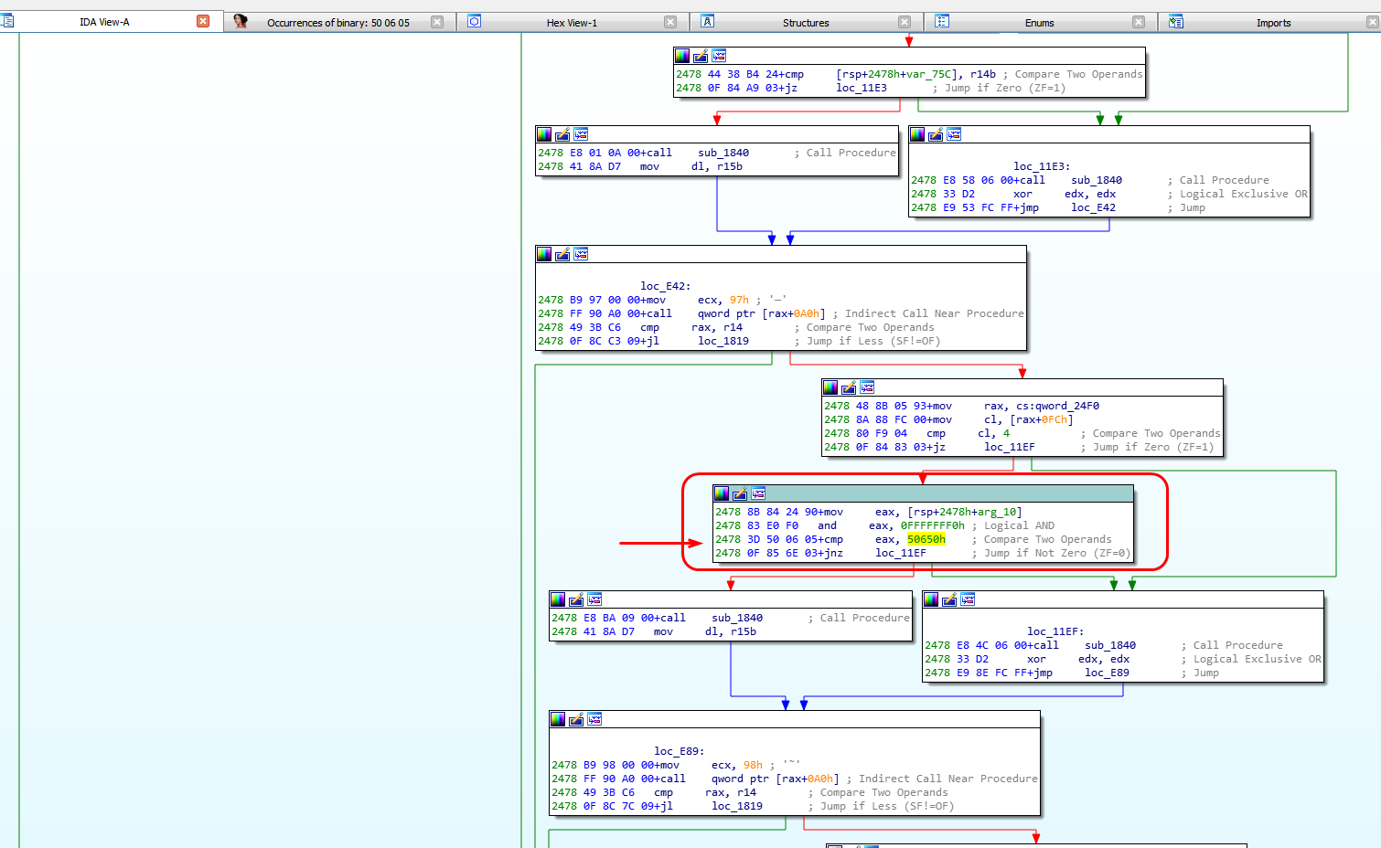Viewport: 1381px width, 848px height.
Task: Click the Occurrences of binary tab's search icon
Action: point(241,21)
